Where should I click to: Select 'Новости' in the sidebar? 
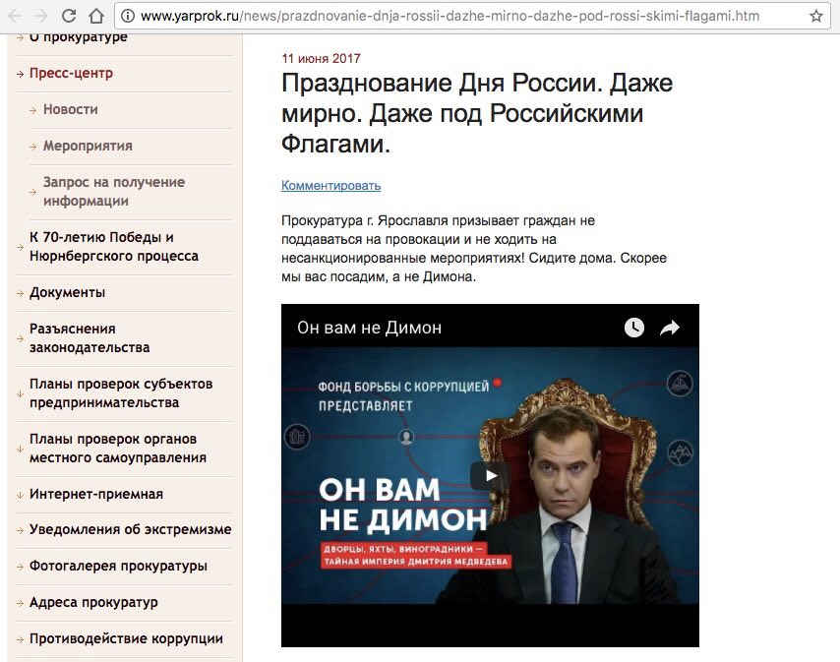[x=71, y=109]
